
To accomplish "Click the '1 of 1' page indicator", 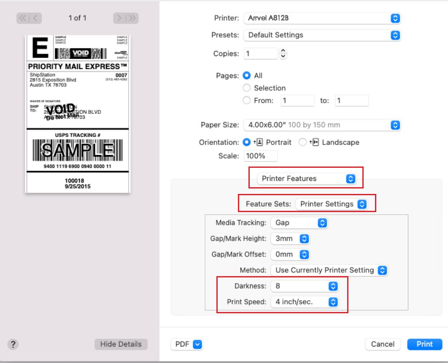I will tap(78, 18).
